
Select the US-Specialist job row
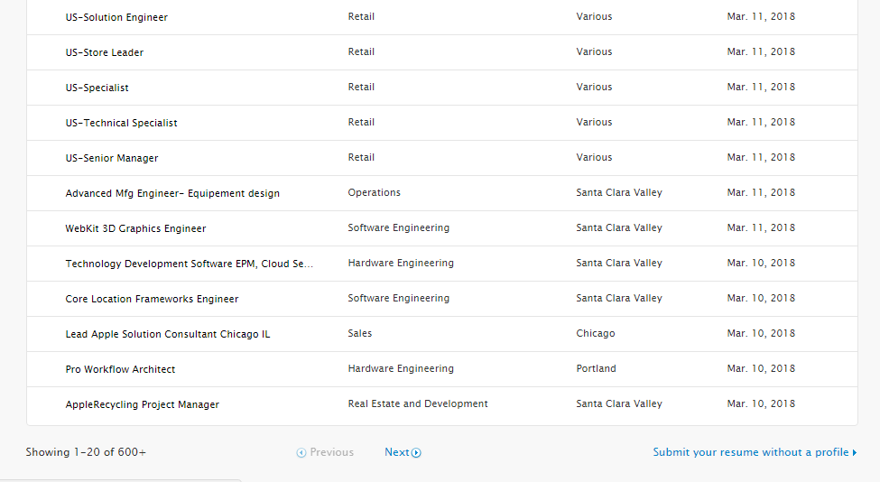97,88
